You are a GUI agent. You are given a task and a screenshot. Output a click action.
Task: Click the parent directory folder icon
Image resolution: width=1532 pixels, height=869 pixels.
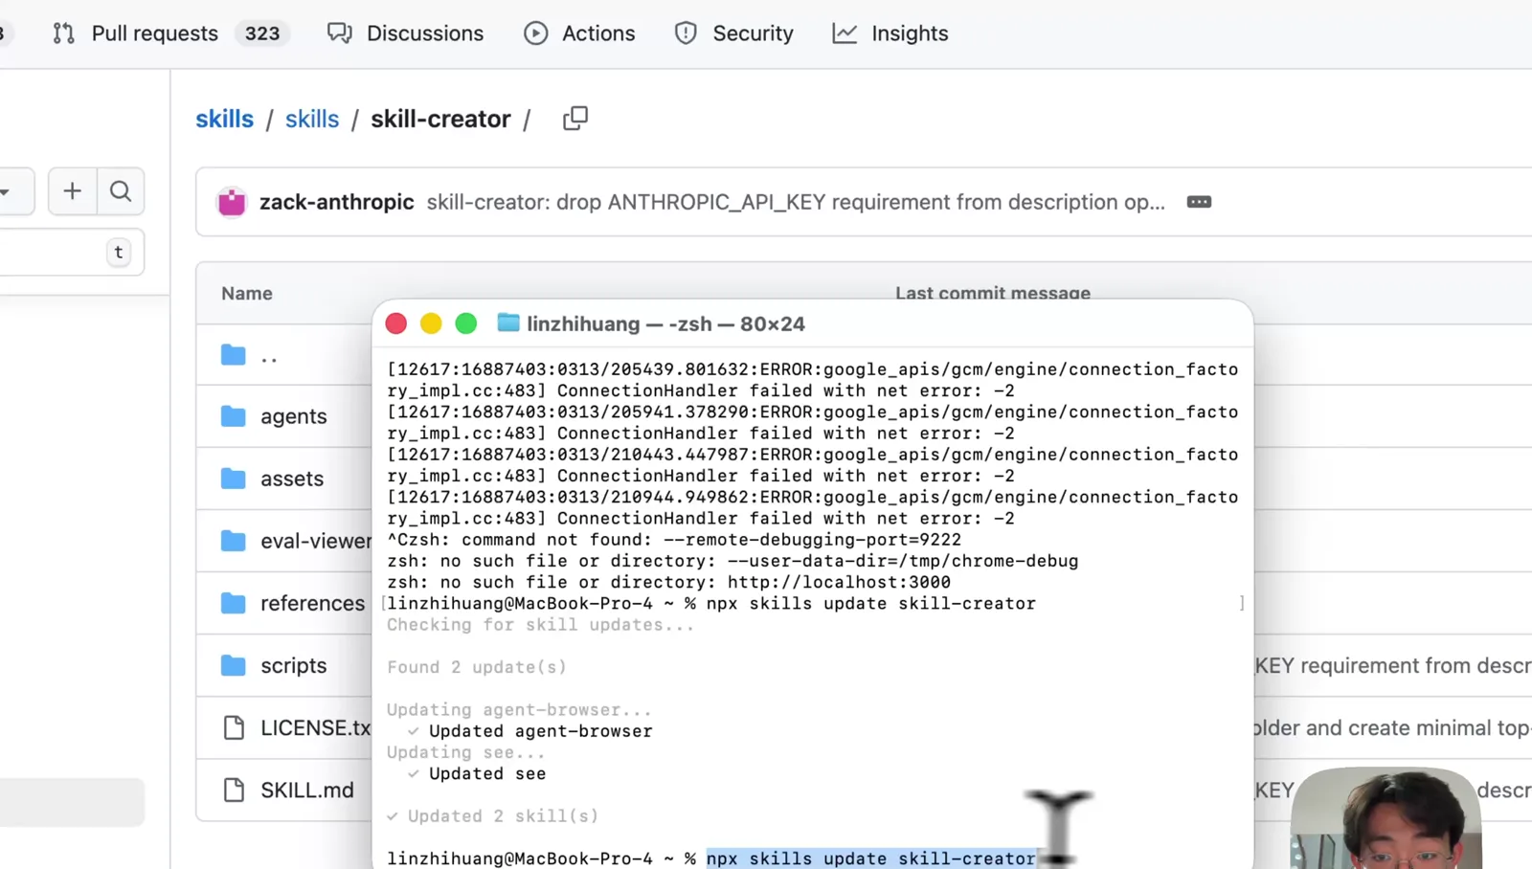[234, 355]
